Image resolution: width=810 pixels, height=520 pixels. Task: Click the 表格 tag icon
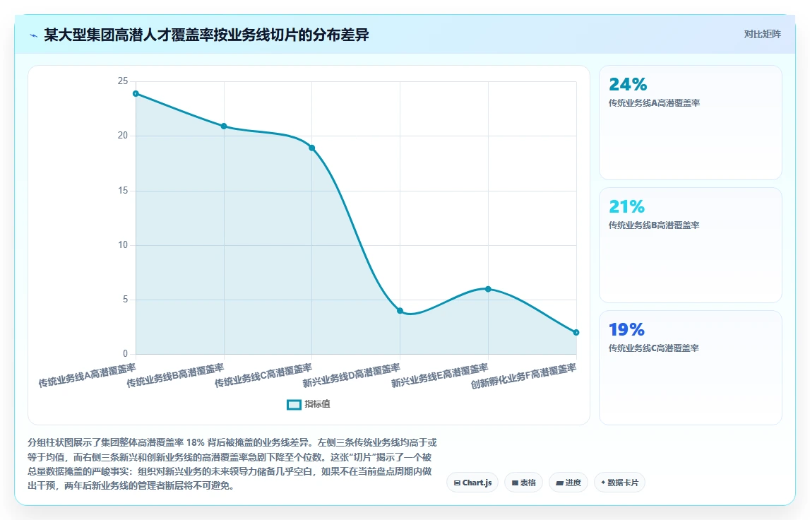tap(515, 483)
